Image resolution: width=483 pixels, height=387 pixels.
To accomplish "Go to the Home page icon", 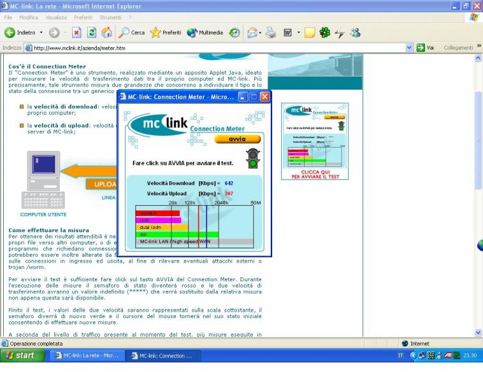I will click(x=106, y=32).
